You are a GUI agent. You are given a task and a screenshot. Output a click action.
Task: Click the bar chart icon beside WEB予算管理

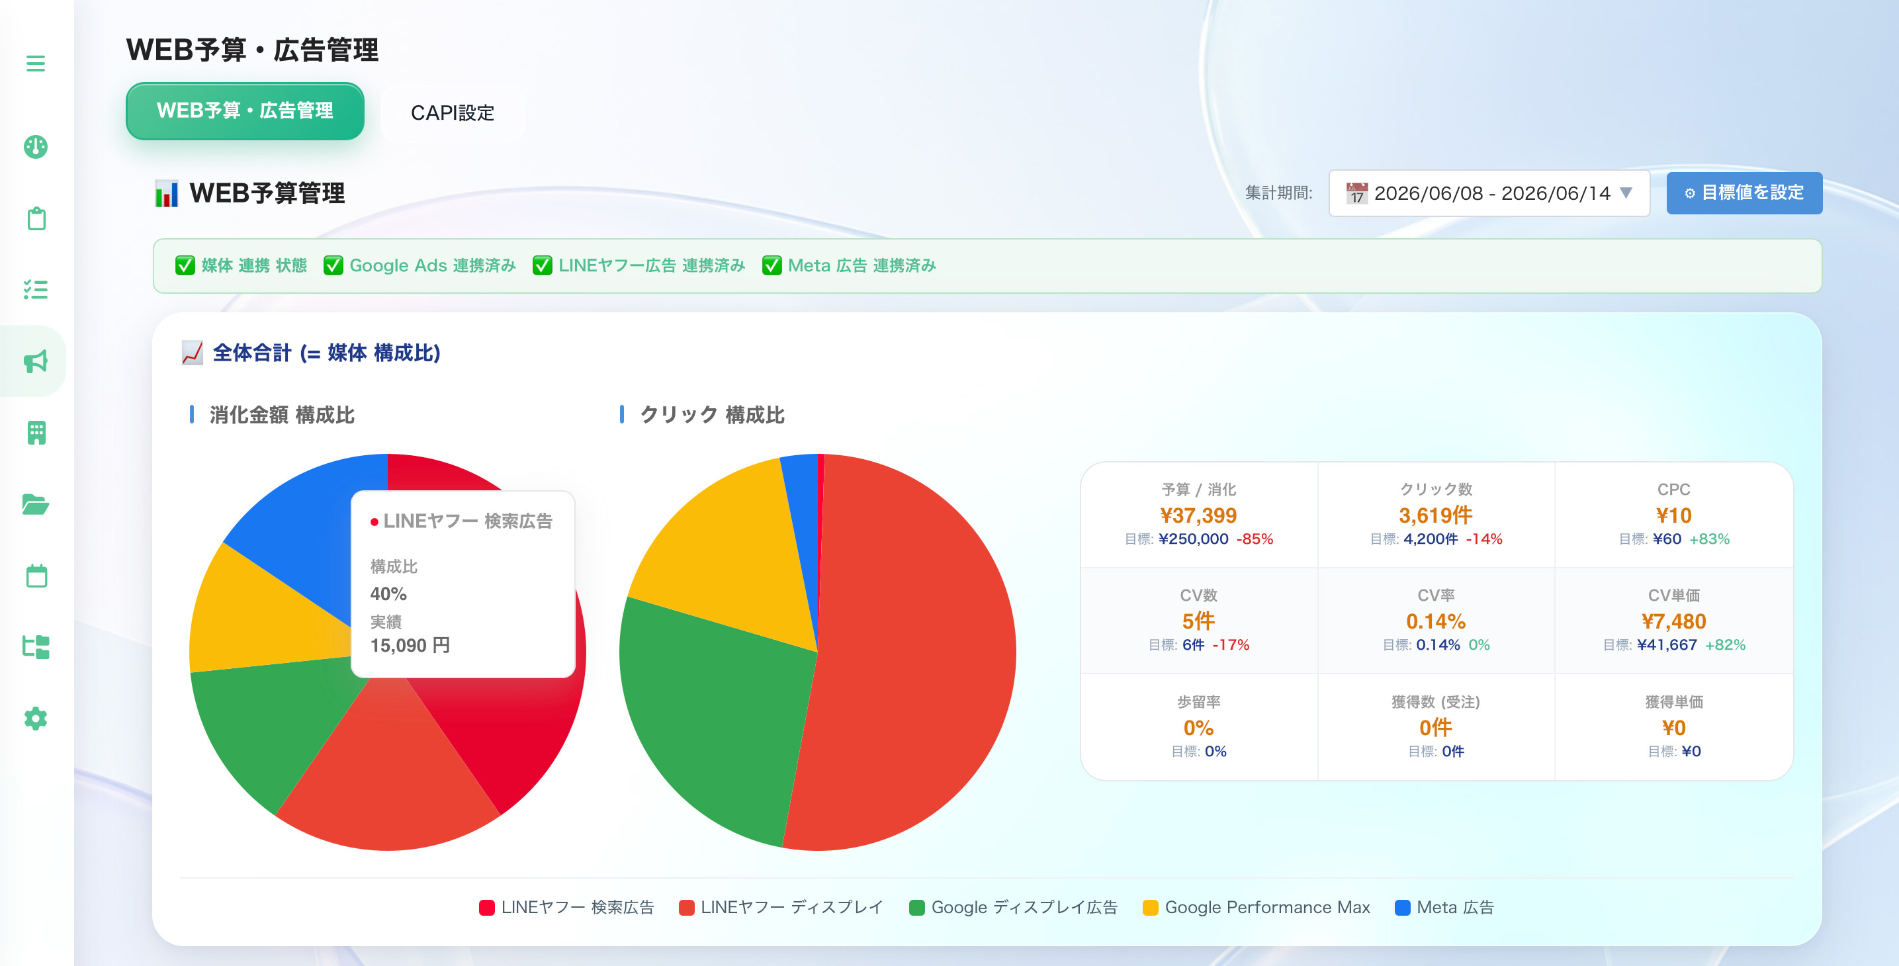(167, 193)
